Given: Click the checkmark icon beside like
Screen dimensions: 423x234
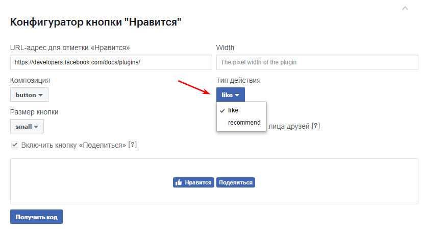Looking at the screenshot, I should tap(222, 110).
